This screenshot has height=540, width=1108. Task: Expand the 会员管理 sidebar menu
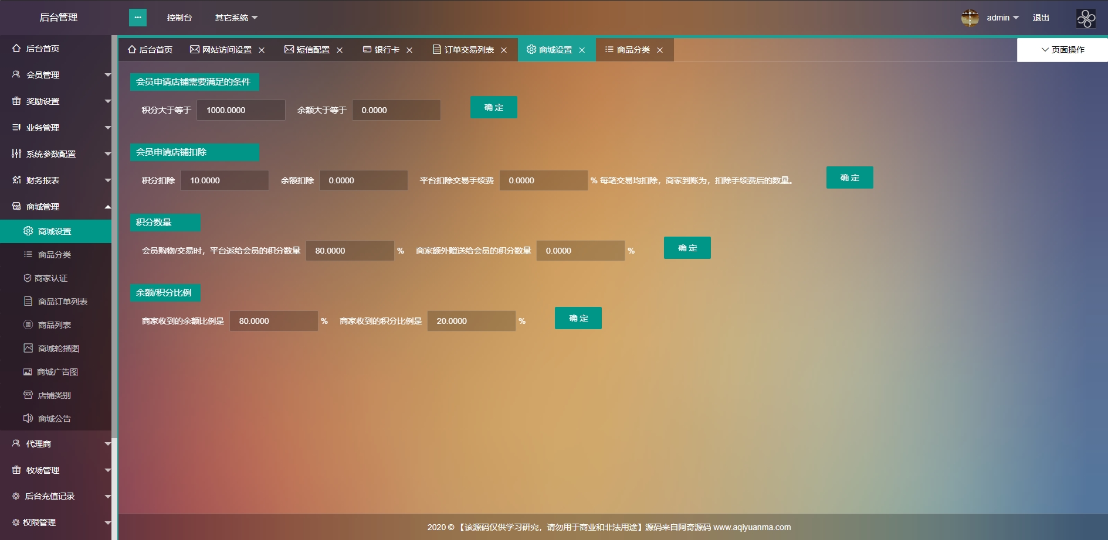click(x=56, y=75)
